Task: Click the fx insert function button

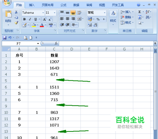Action: coord(56,43)
